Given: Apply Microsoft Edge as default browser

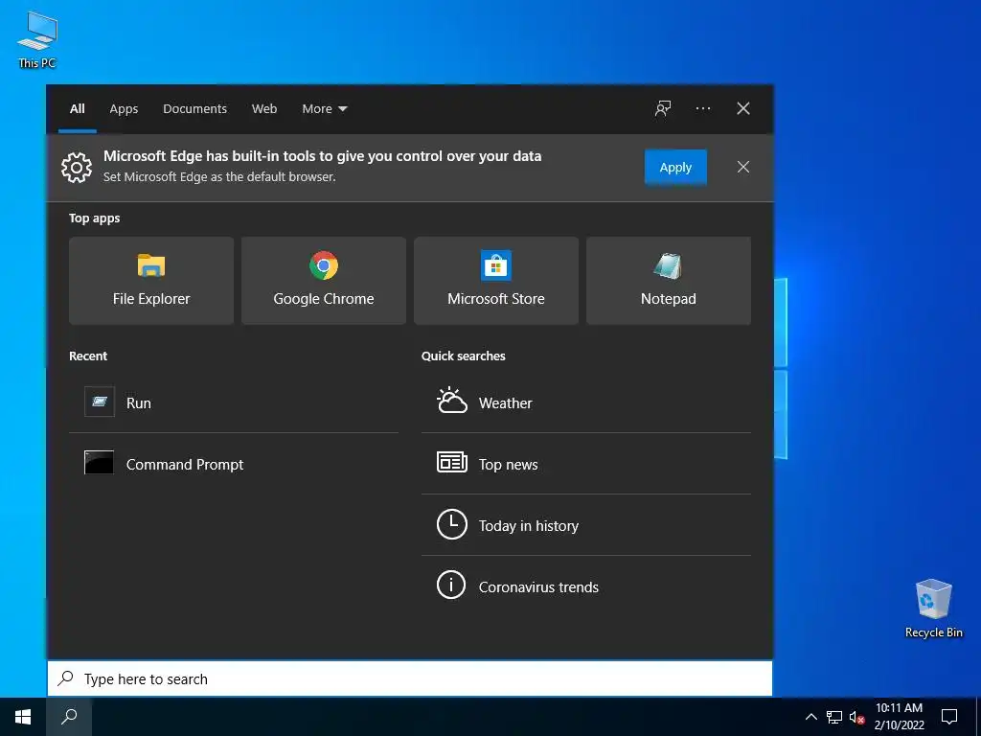Looking at the screenshot, I should coord(675,167).
